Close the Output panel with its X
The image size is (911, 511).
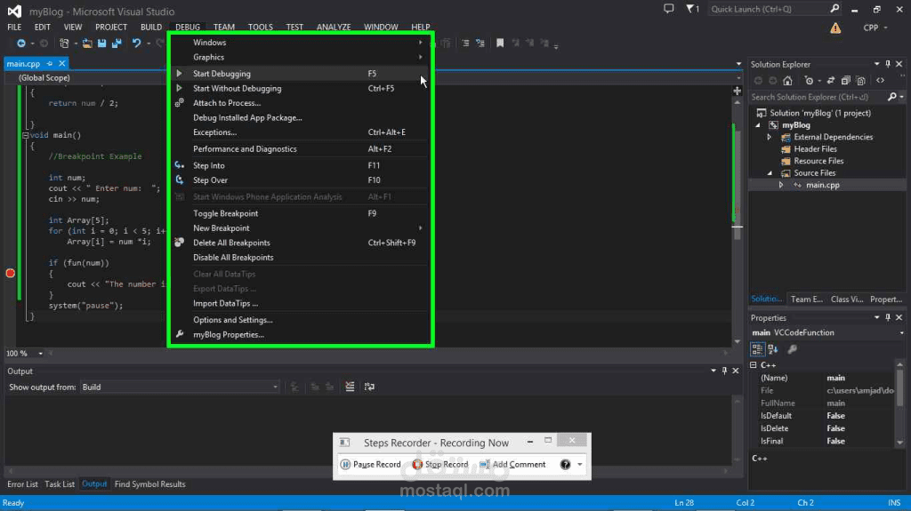pyautogui.click(x=736, y=371)
